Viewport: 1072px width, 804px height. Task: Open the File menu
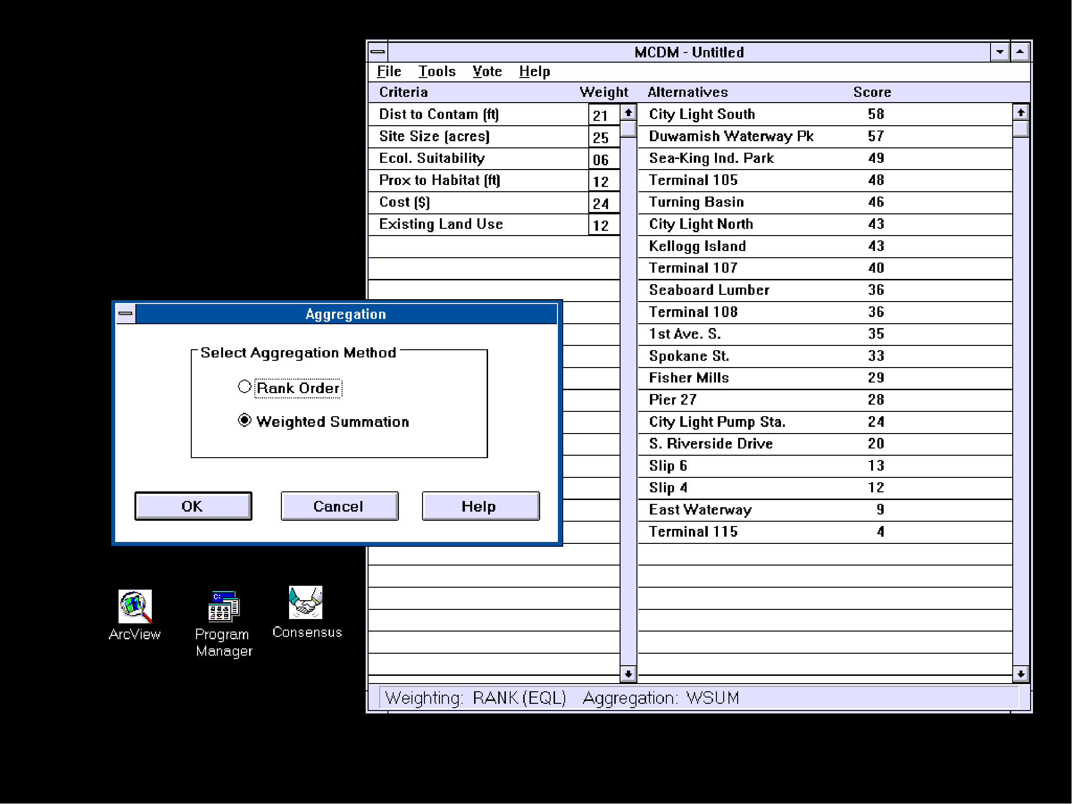pos(389,71)
